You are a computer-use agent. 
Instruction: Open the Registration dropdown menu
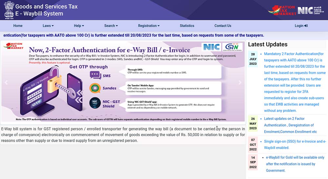point(149,26)
